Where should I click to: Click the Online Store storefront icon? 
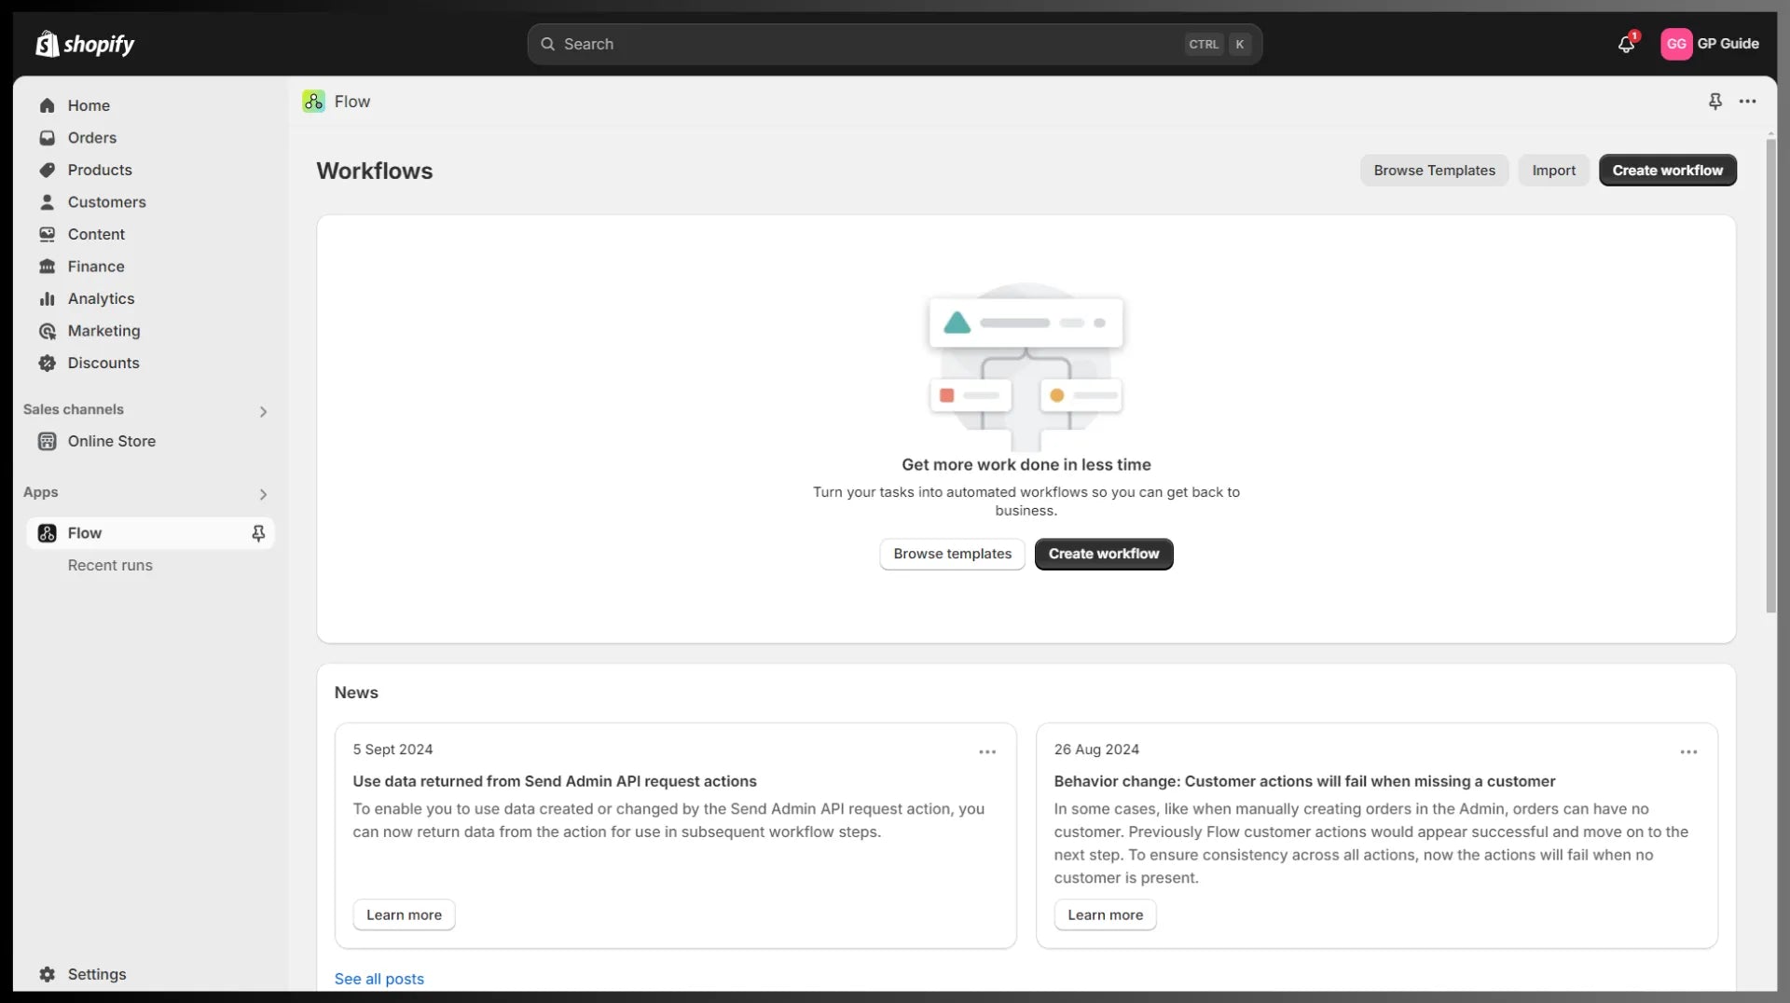(48, 442)
